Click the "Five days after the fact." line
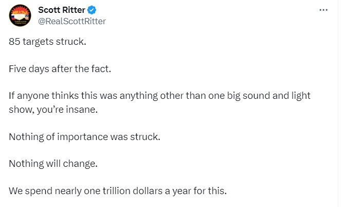347x207 pixels. pos(60,69)
